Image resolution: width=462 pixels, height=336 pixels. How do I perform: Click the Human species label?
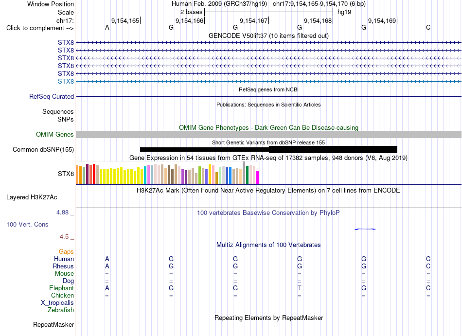pyautogui.click(x=64, y=259)
